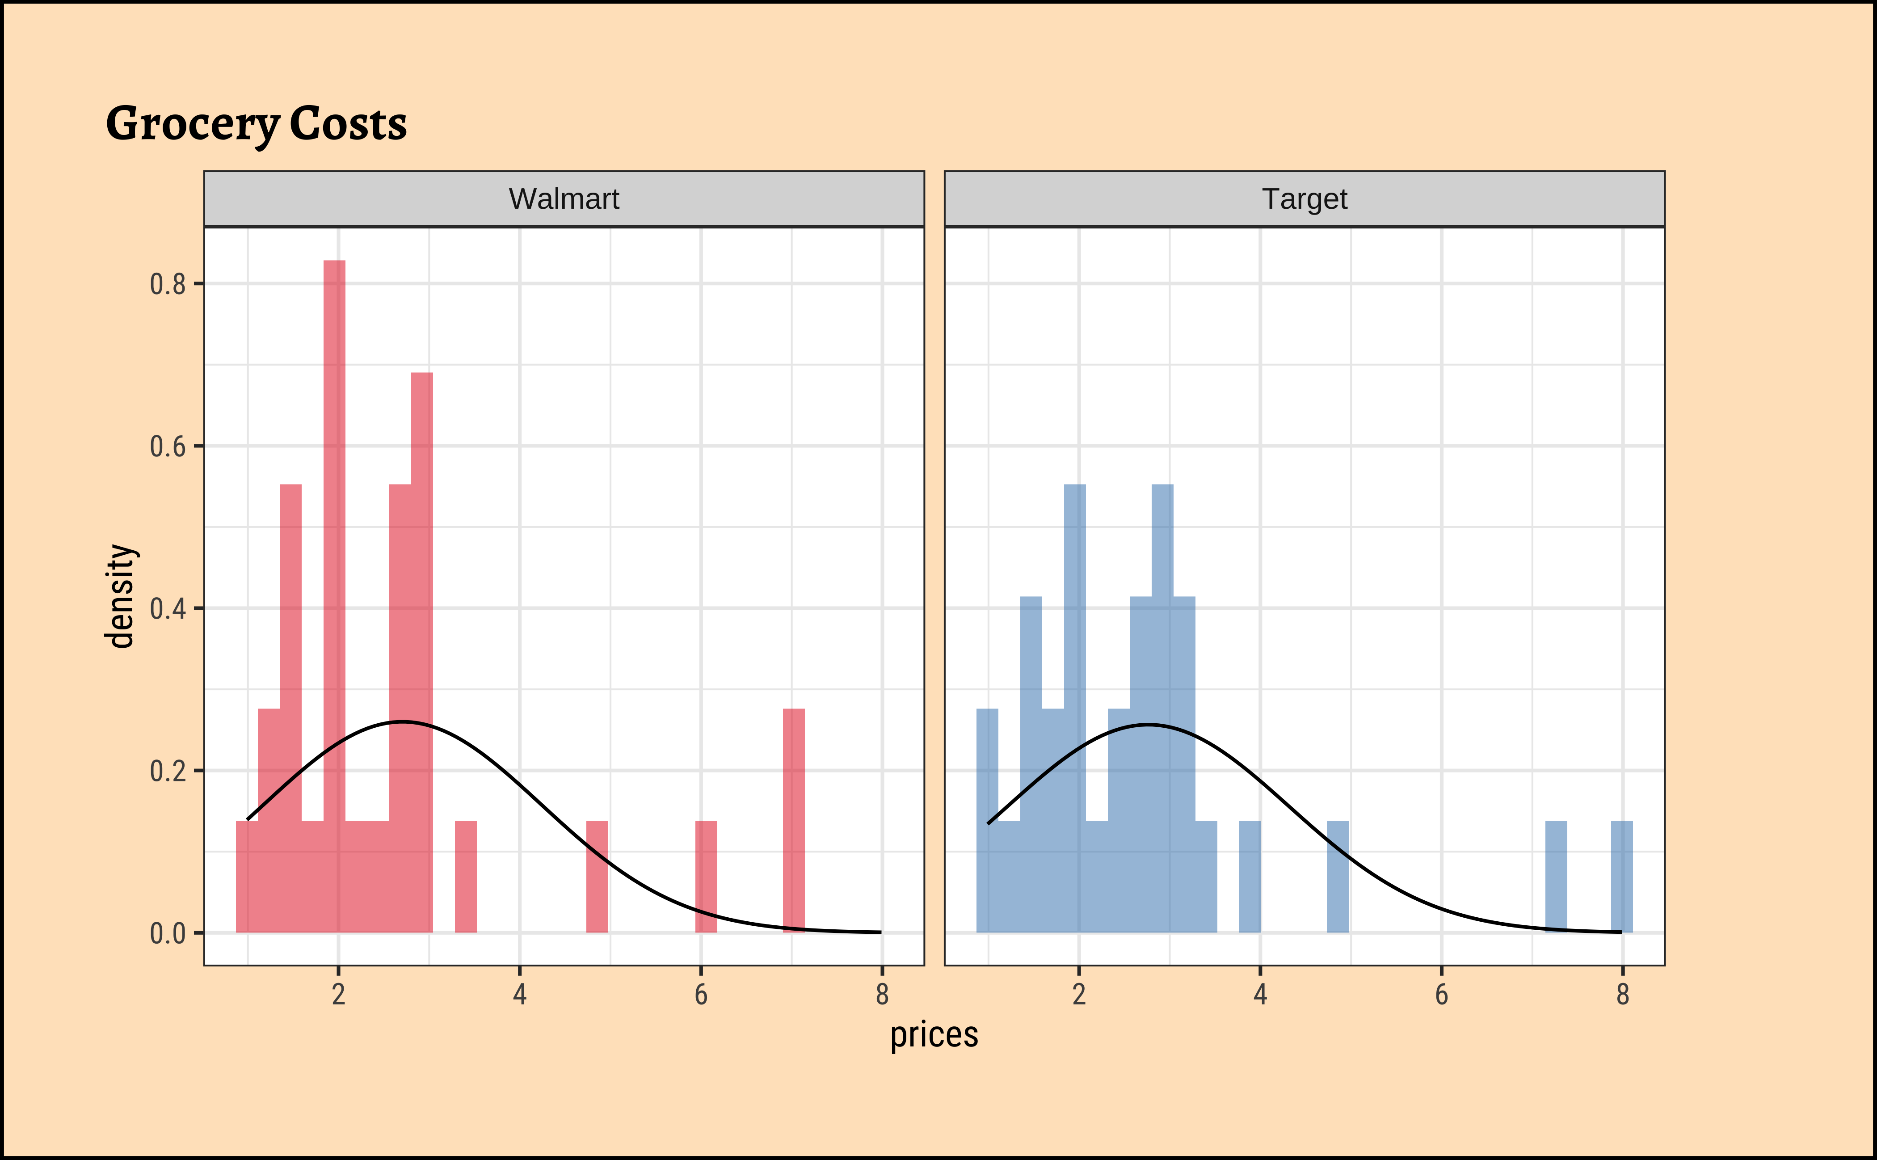Click the "6" x-axis tick under Target
1877x1160 pixels.
(1441, 995)
